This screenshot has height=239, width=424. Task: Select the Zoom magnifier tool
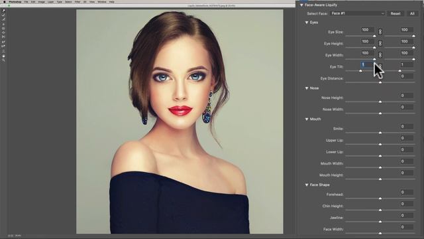point(3,60)
